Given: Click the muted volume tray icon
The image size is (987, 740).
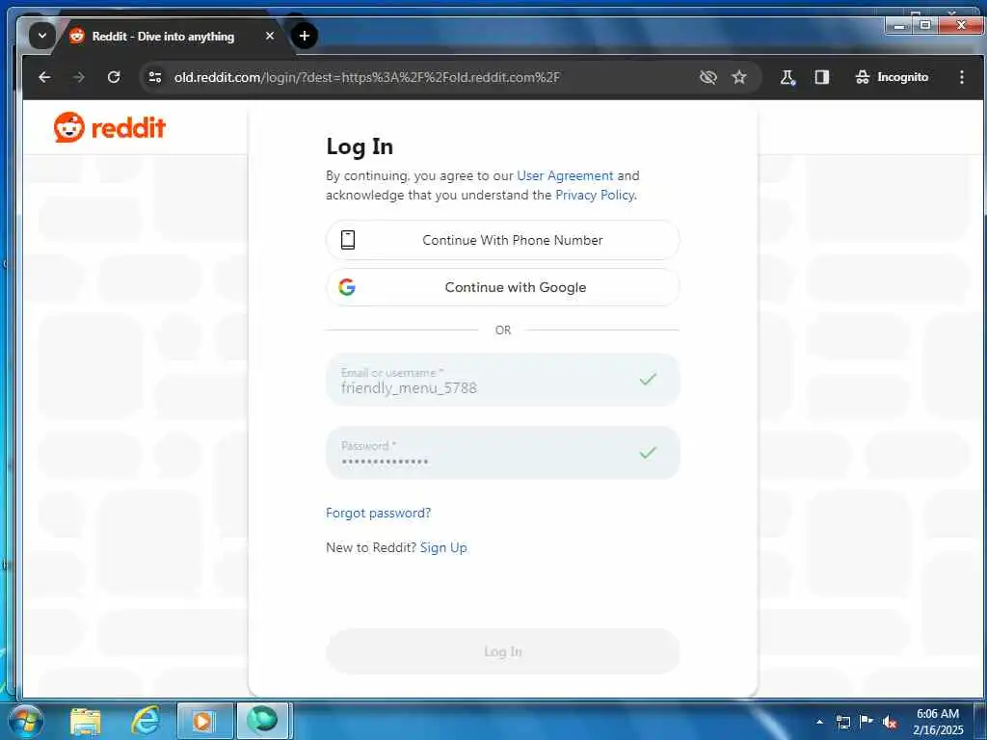Looking at the screenshot, I should pyautogui.click(x=890, y=723).
